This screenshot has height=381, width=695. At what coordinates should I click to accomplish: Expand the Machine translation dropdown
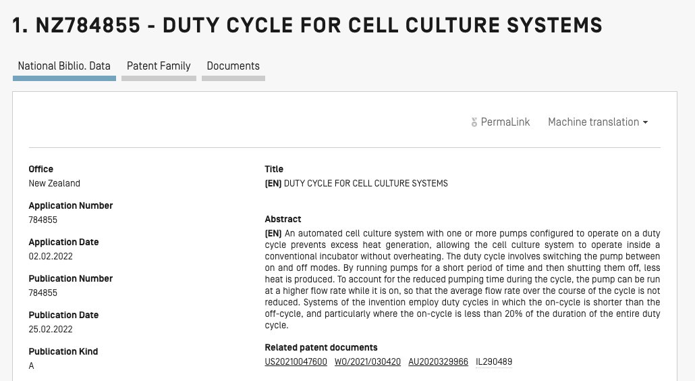click(x=597, y=122)
